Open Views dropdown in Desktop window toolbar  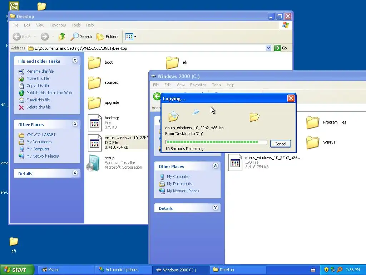pyautogui.click(x=130, y=37)
